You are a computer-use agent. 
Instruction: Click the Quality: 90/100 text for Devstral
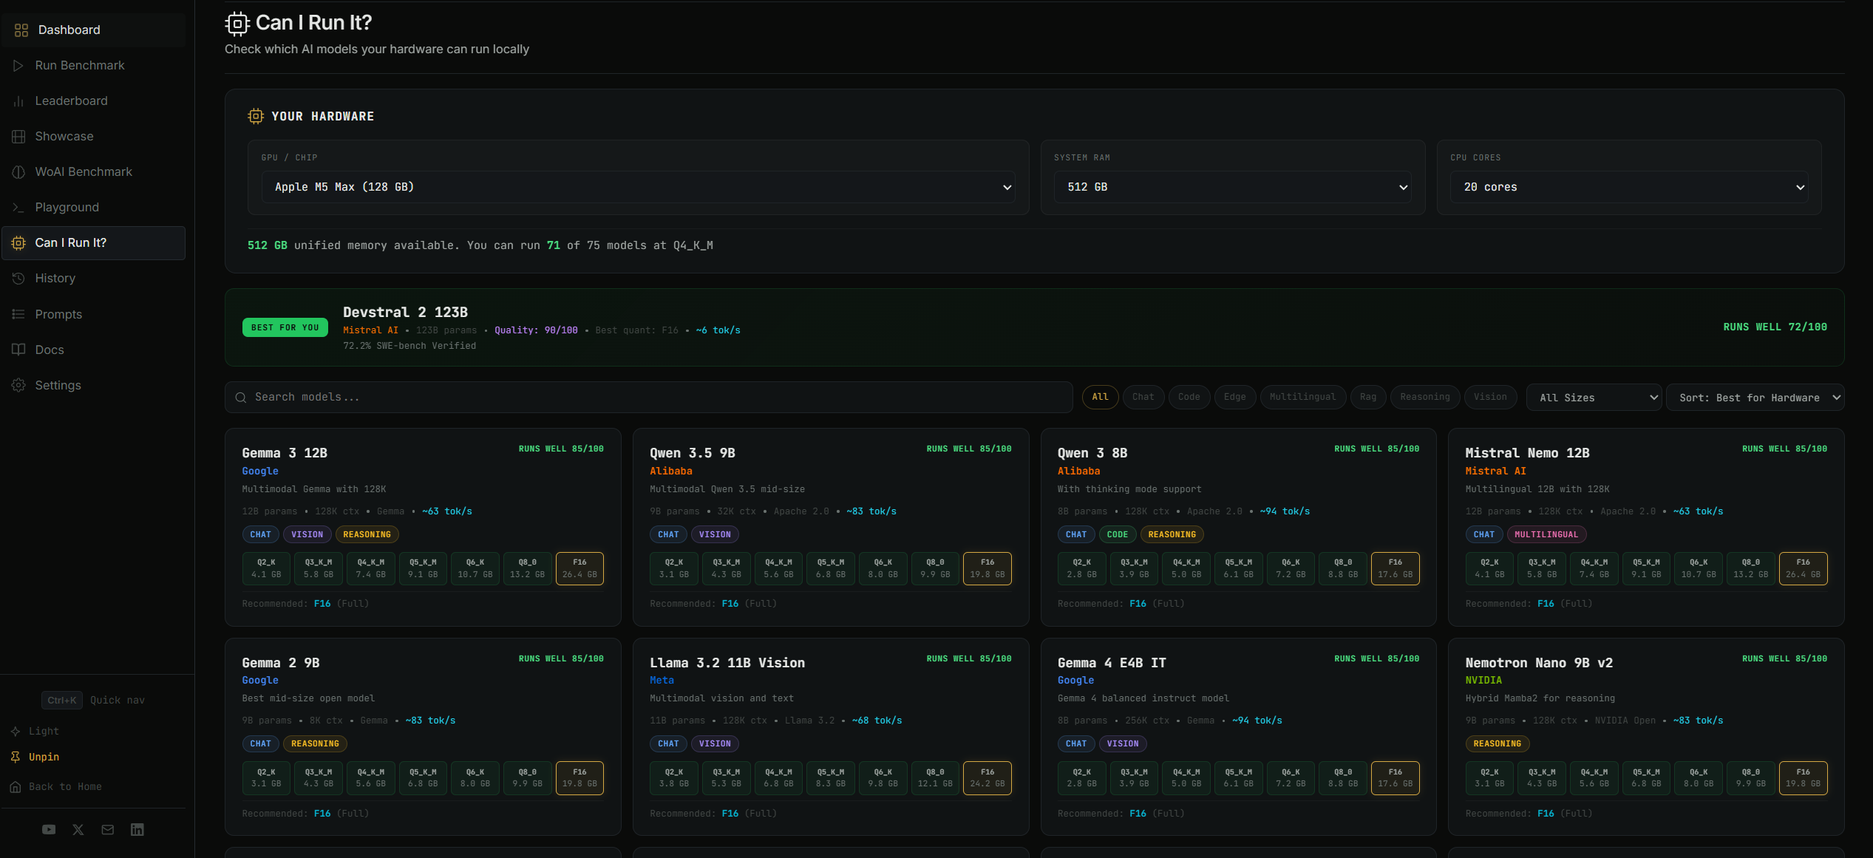[x=536, y=330]
